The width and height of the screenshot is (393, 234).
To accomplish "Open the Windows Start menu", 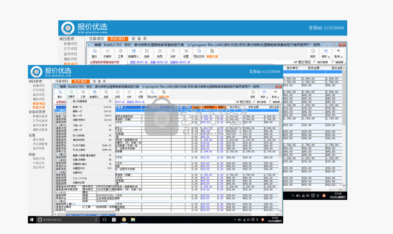I will click(32, 220).
